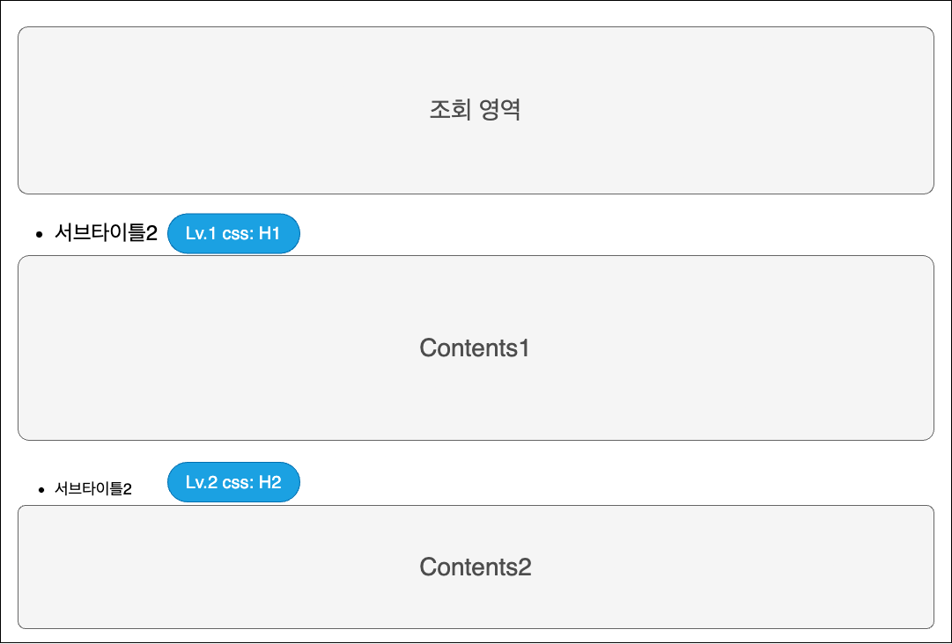Click the Lv.2 css: H2 badge
The height and width of the screenshot is (644, 952).
click(233, 482)
